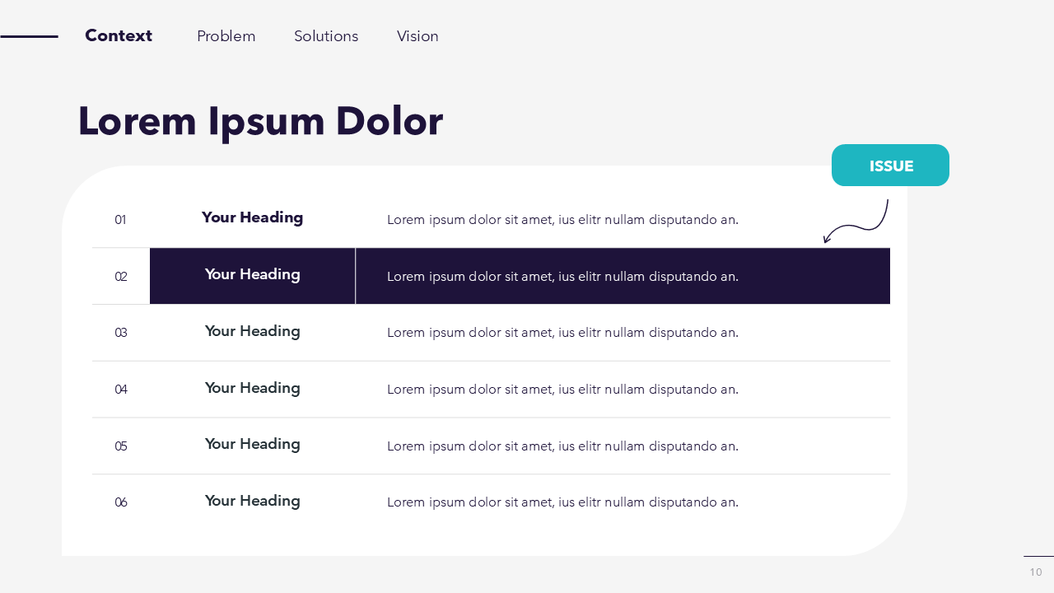Viewport: 1054px width, 593px height.
Task: Go to the Solutions tab
Action: click(326, 36)
